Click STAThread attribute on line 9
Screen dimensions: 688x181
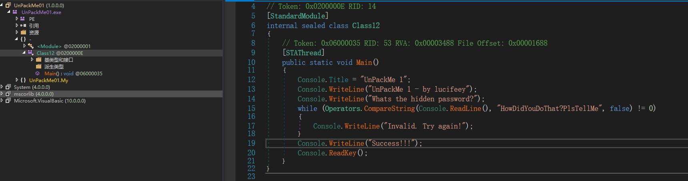(x=303, y=53)
